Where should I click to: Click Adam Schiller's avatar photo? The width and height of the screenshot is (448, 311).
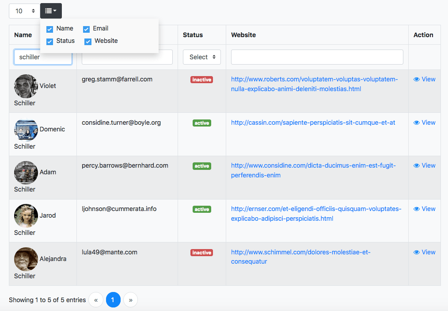click(x=26, y=173)
